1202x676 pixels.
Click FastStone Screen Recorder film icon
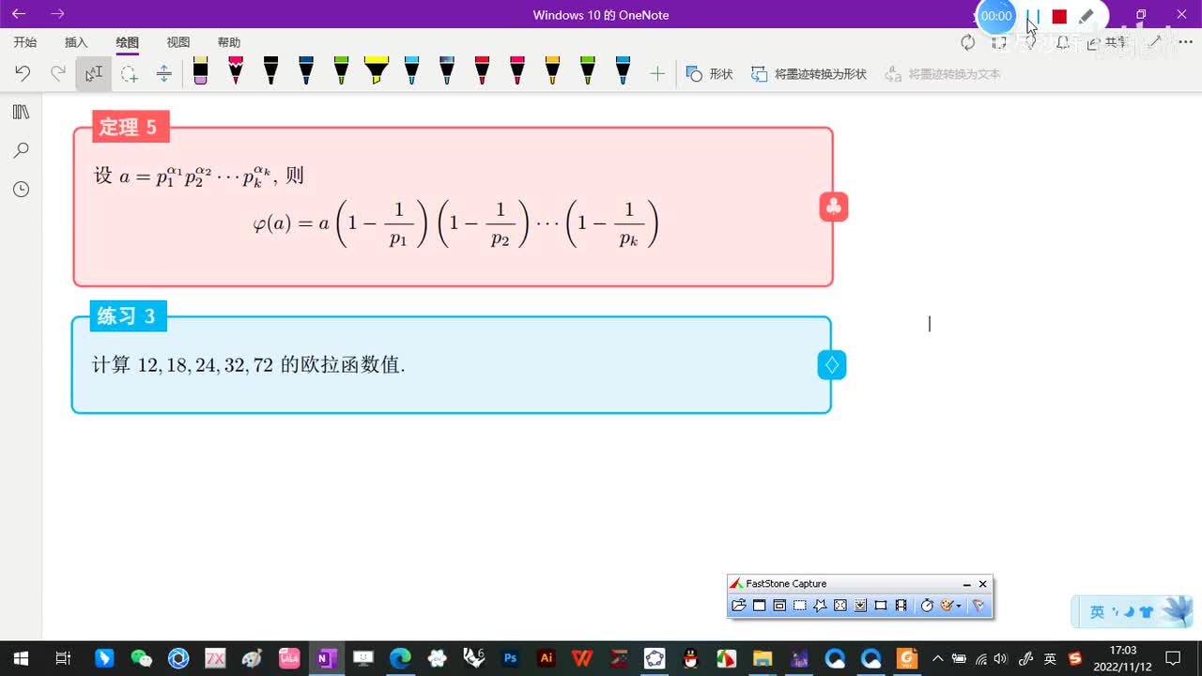click(x=901, y=606)
